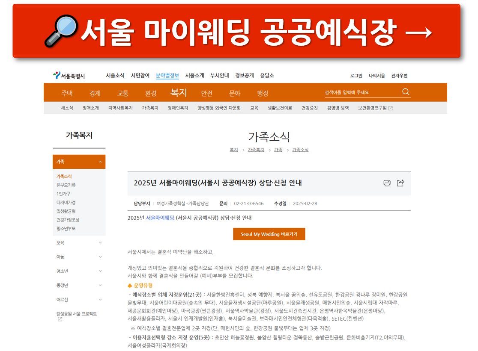The image size is (478, 351).
Task: Click 일생활균형 in the sidebar
Action: tap(66, 211)
